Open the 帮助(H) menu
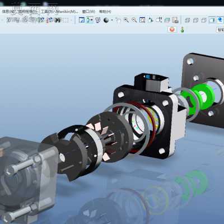 tap(105, 12)
